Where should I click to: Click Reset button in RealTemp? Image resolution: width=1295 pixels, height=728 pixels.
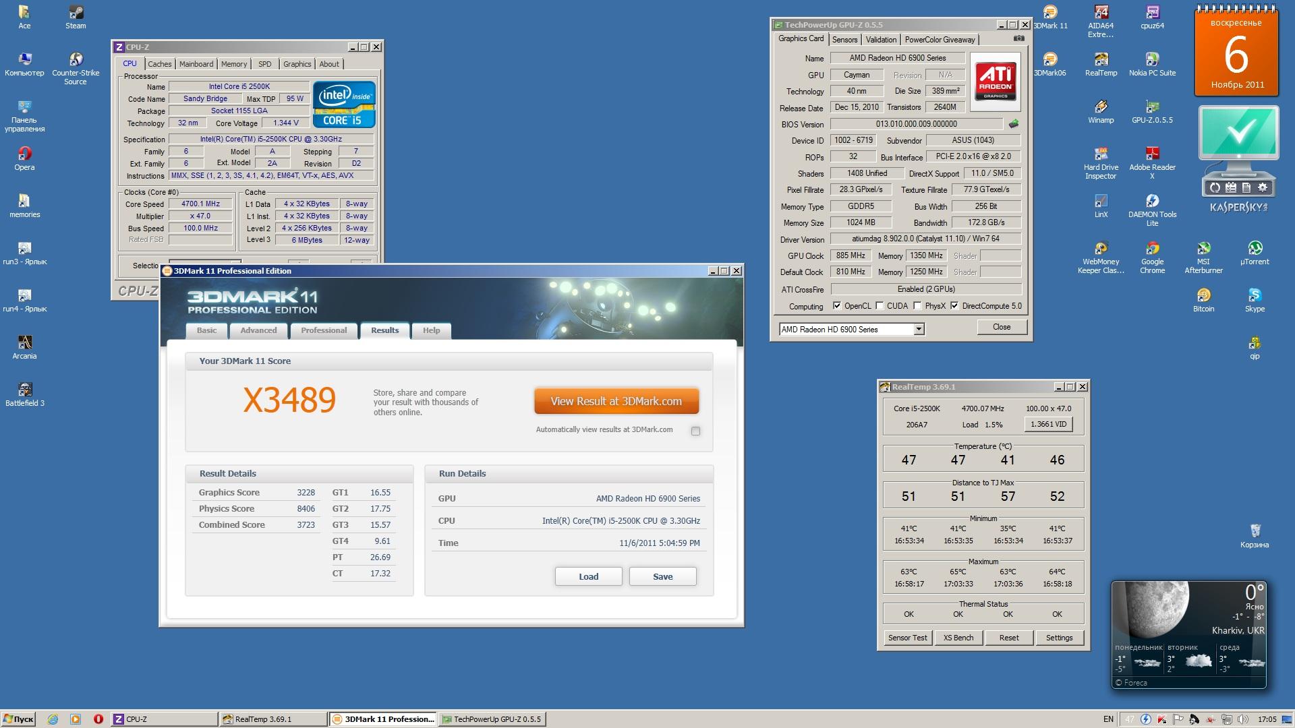(1008, 638)
